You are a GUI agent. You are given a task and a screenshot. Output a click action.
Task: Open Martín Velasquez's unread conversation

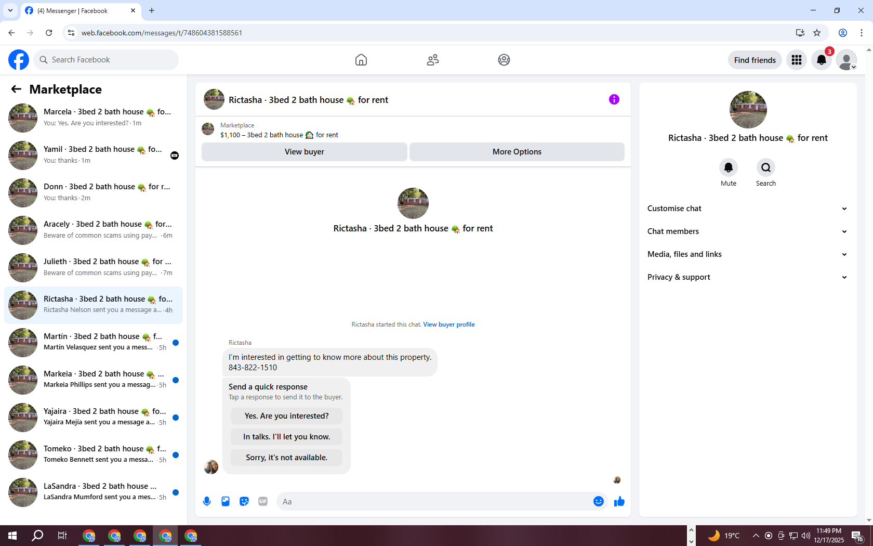click(x=94, y=343)
